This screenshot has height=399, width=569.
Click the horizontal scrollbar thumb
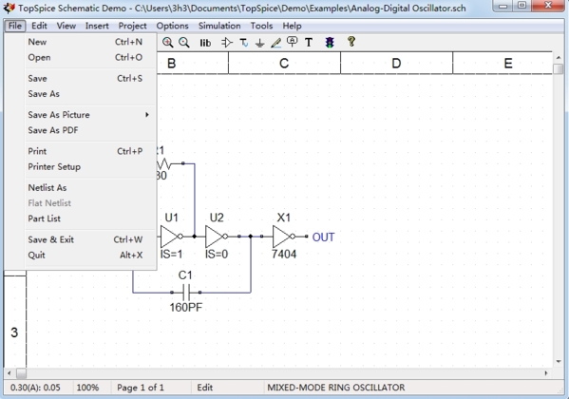click(x=22, y=372)
